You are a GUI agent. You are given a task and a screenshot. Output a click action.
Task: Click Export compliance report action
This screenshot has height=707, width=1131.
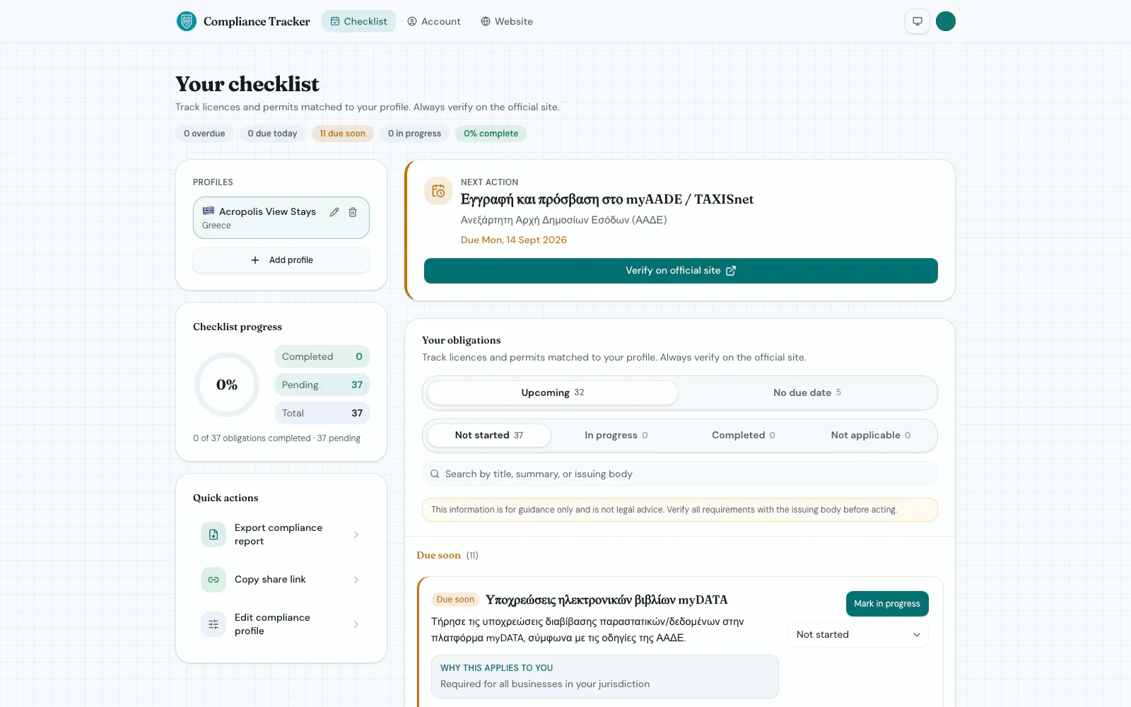281,534
